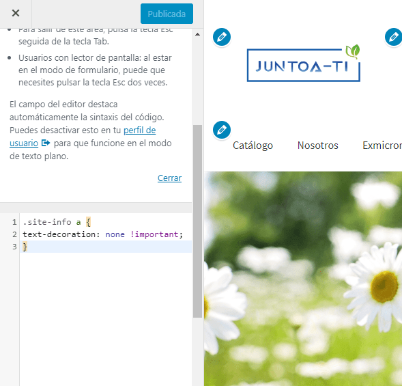Click the Cerrar link
Image resolution: width=402 pixels, height=386 pixels.
pyautogui.click(x=169, y=178)
